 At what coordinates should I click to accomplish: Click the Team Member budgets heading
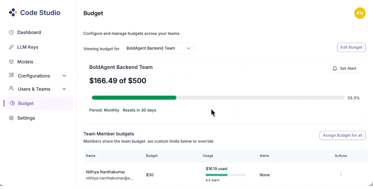pyautogui.click(x=109, y=134)
